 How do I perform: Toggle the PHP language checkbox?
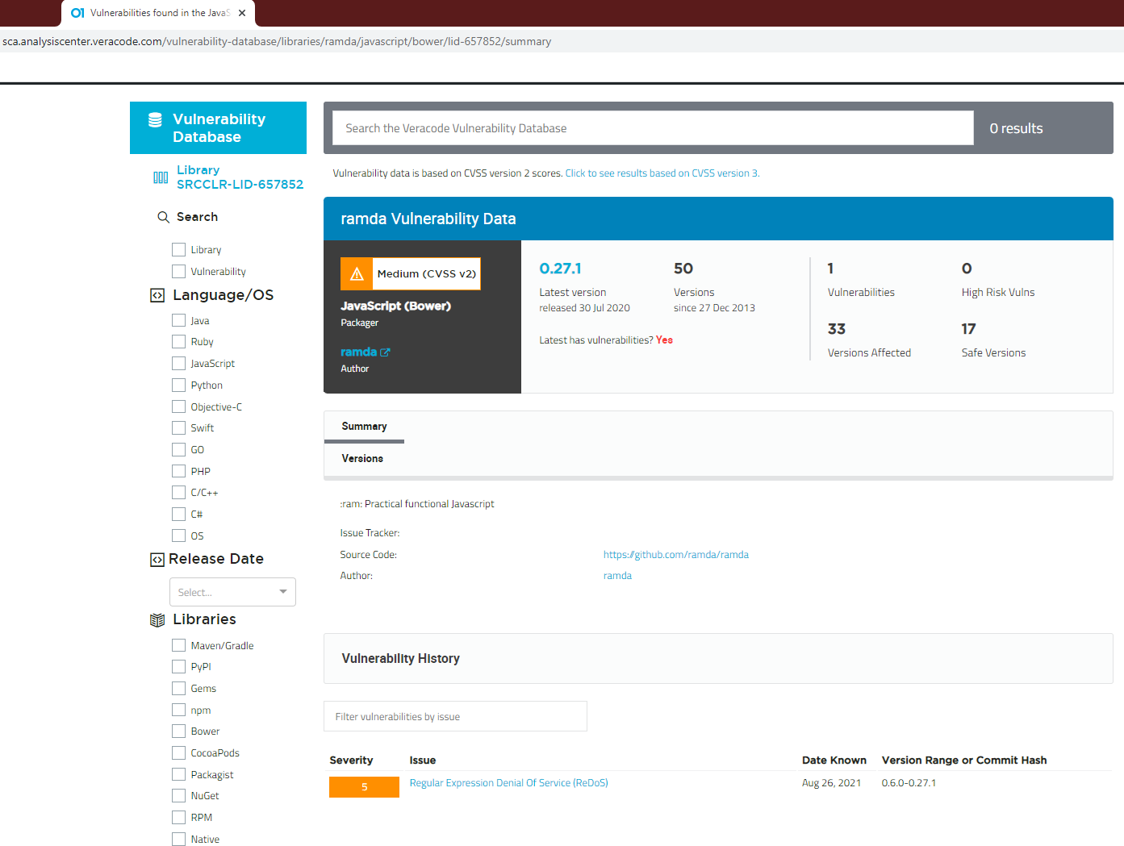(179, 471)
